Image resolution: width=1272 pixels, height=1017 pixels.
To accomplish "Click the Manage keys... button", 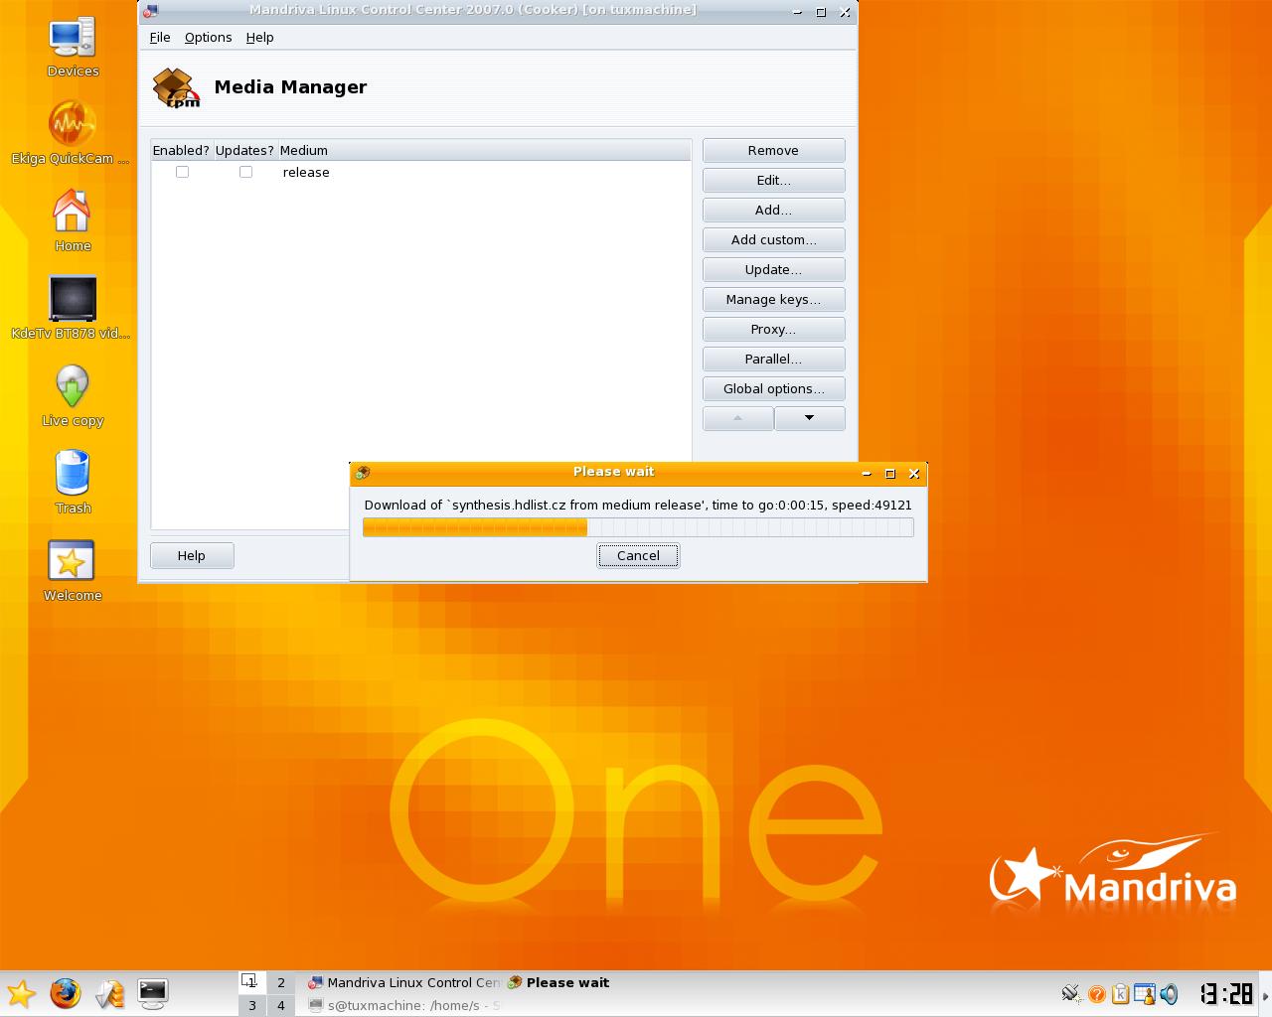I will point(774,299).
